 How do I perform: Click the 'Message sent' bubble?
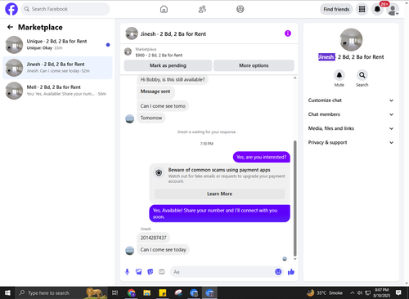tap(155, 91)
